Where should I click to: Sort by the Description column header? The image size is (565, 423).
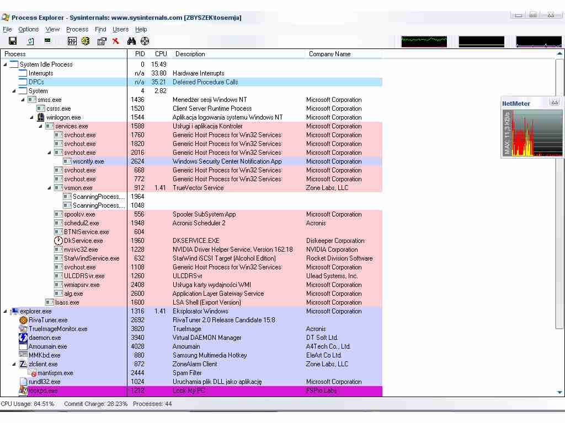click(238, 54)
